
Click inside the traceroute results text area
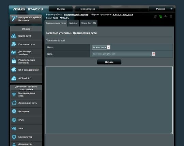(x=109, y=100)
